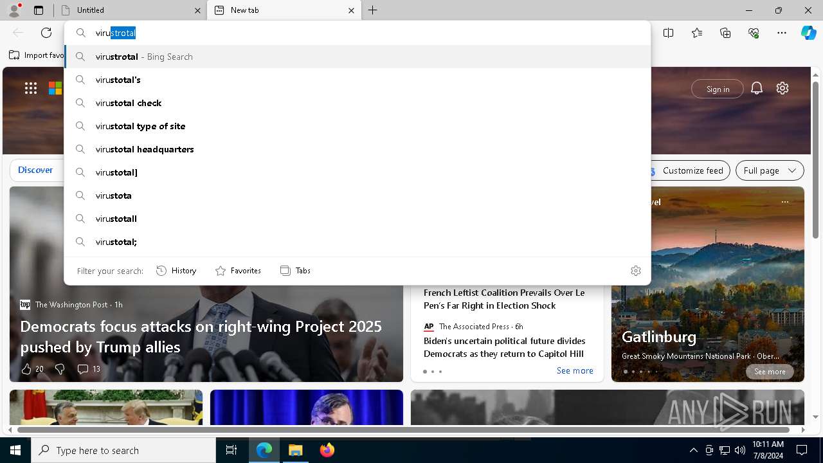Click the Microsoft logo on the page
The image size is (823, 463).
click(x=56, y=88)
